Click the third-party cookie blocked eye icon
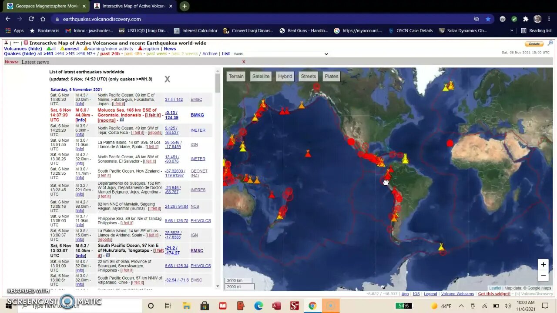557x313 pixels. click(476, 19)
